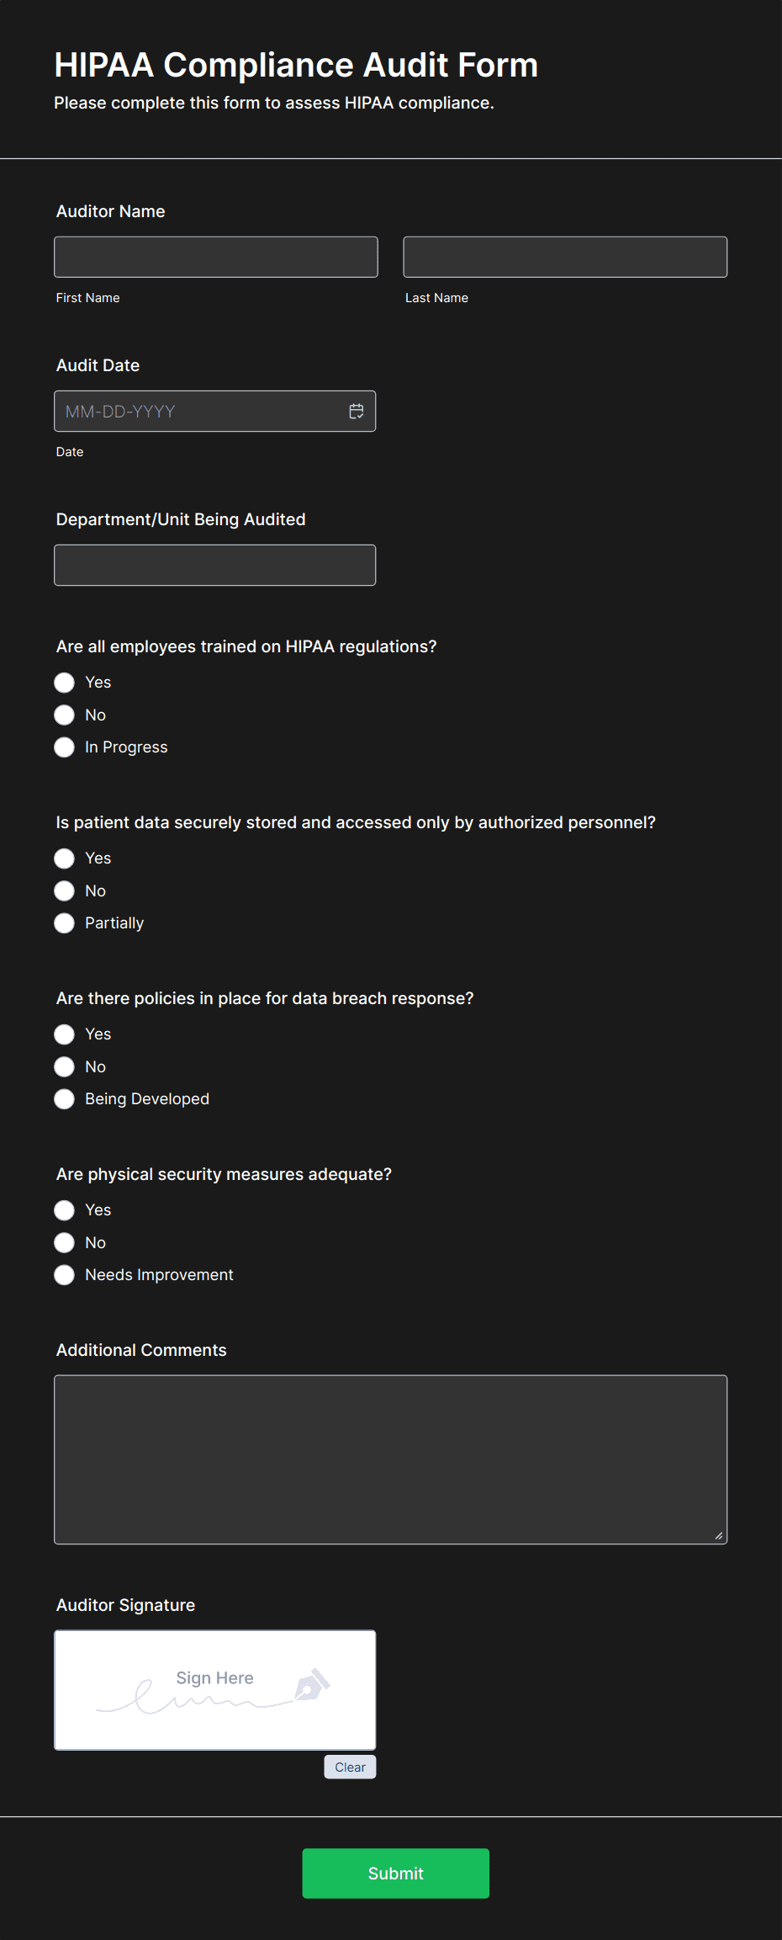Viewport: 782px width, 1940px height.
Task: Select 'In Progress' for HIPAA training question
Action: 64,747
